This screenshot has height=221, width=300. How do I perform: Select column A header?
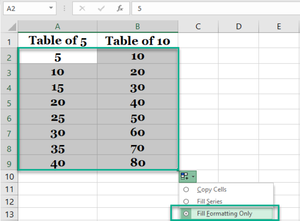coord(57,26)
